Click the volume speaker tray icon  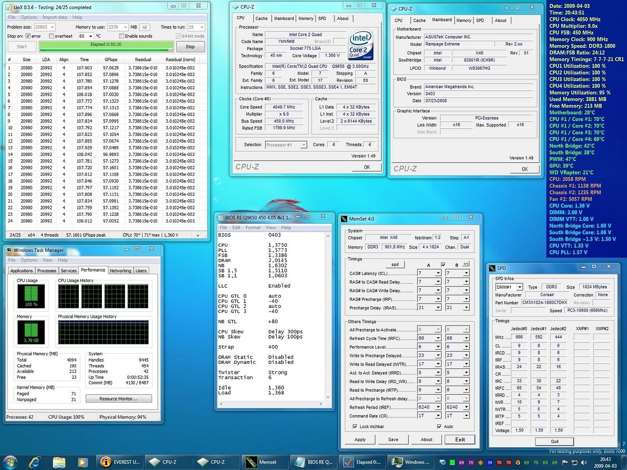(583, 463)
